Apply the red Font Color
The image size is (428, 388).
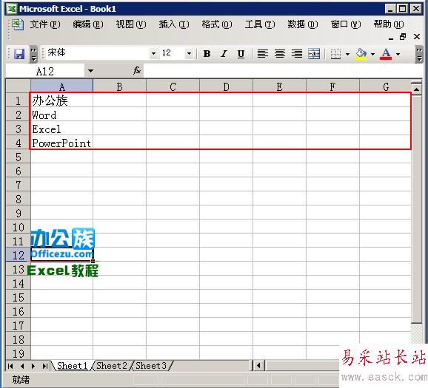click(x=386, y=54)
